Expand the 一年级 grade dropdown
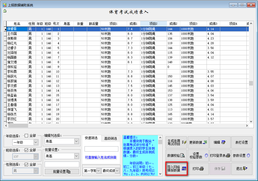The height and width of the screenshot is (181, 258). [36, 142]
